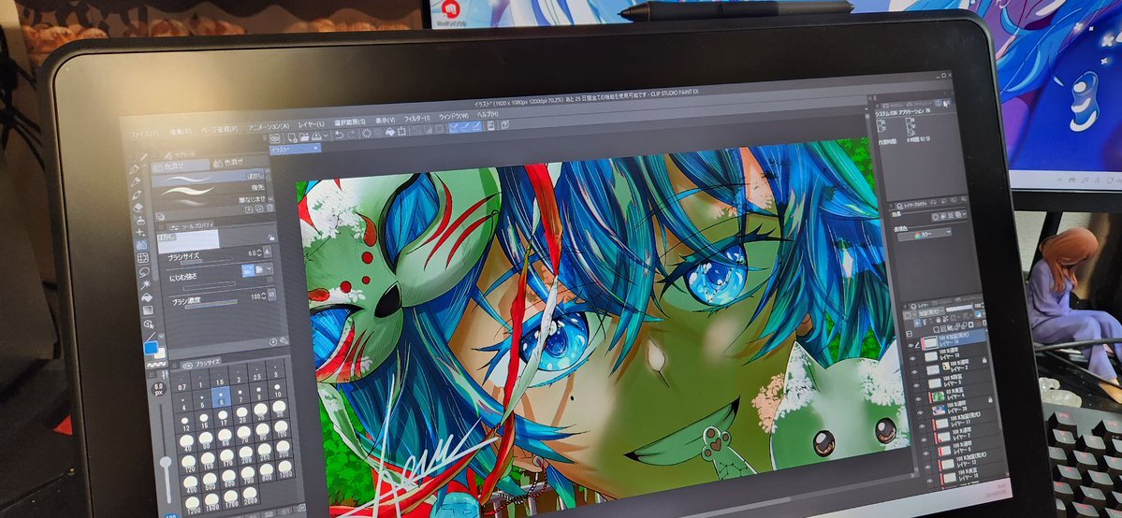
Task: Toggle visibility of レイヤー 13
Action: pyautogui.click(x=912, y=358)
